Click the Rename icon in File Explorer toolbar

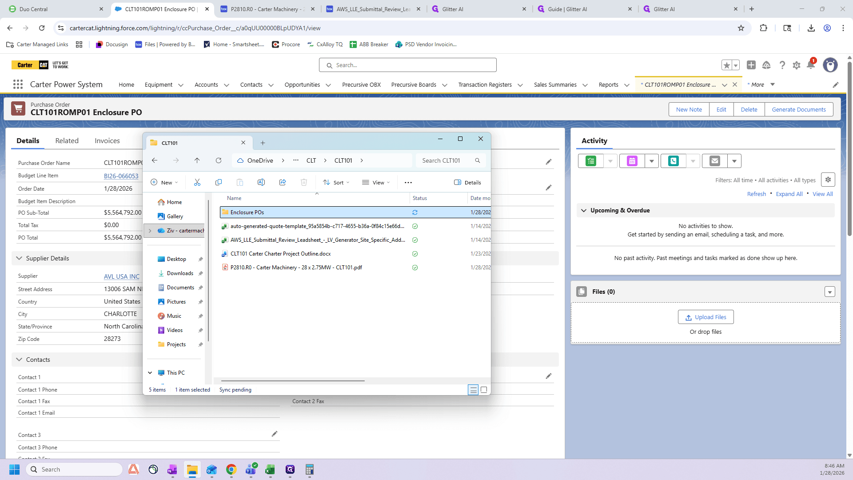[x=261, y=182]
